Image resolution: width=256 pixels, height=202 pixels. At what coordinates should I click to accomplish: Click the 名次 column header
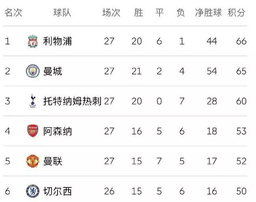[x=13, y=13]
